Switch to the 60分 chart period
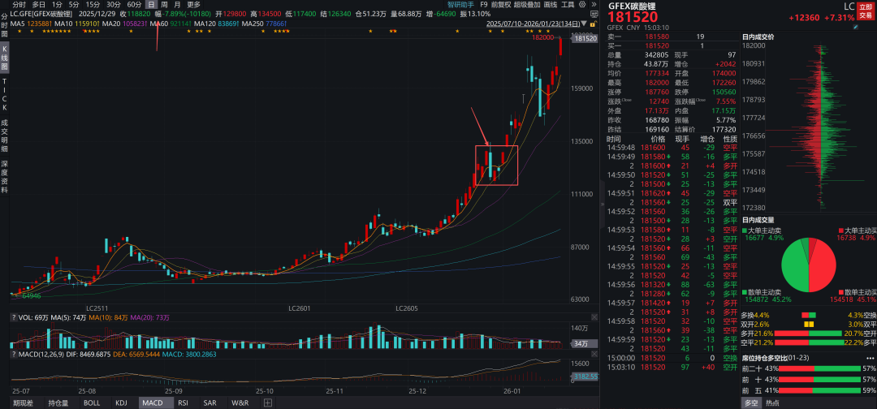The height and width of the screenshot is (409, 877). coord(134,5)
